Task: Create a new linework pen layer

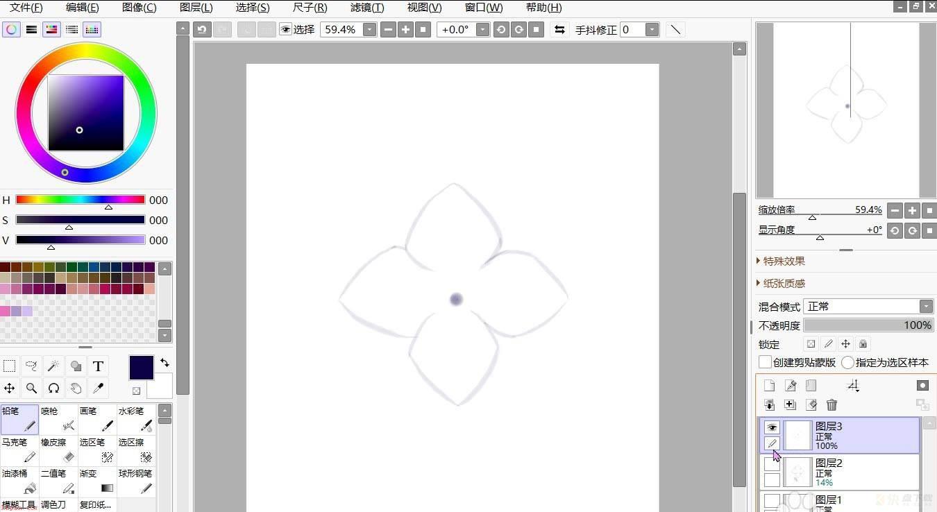Action: click(790, 386)
